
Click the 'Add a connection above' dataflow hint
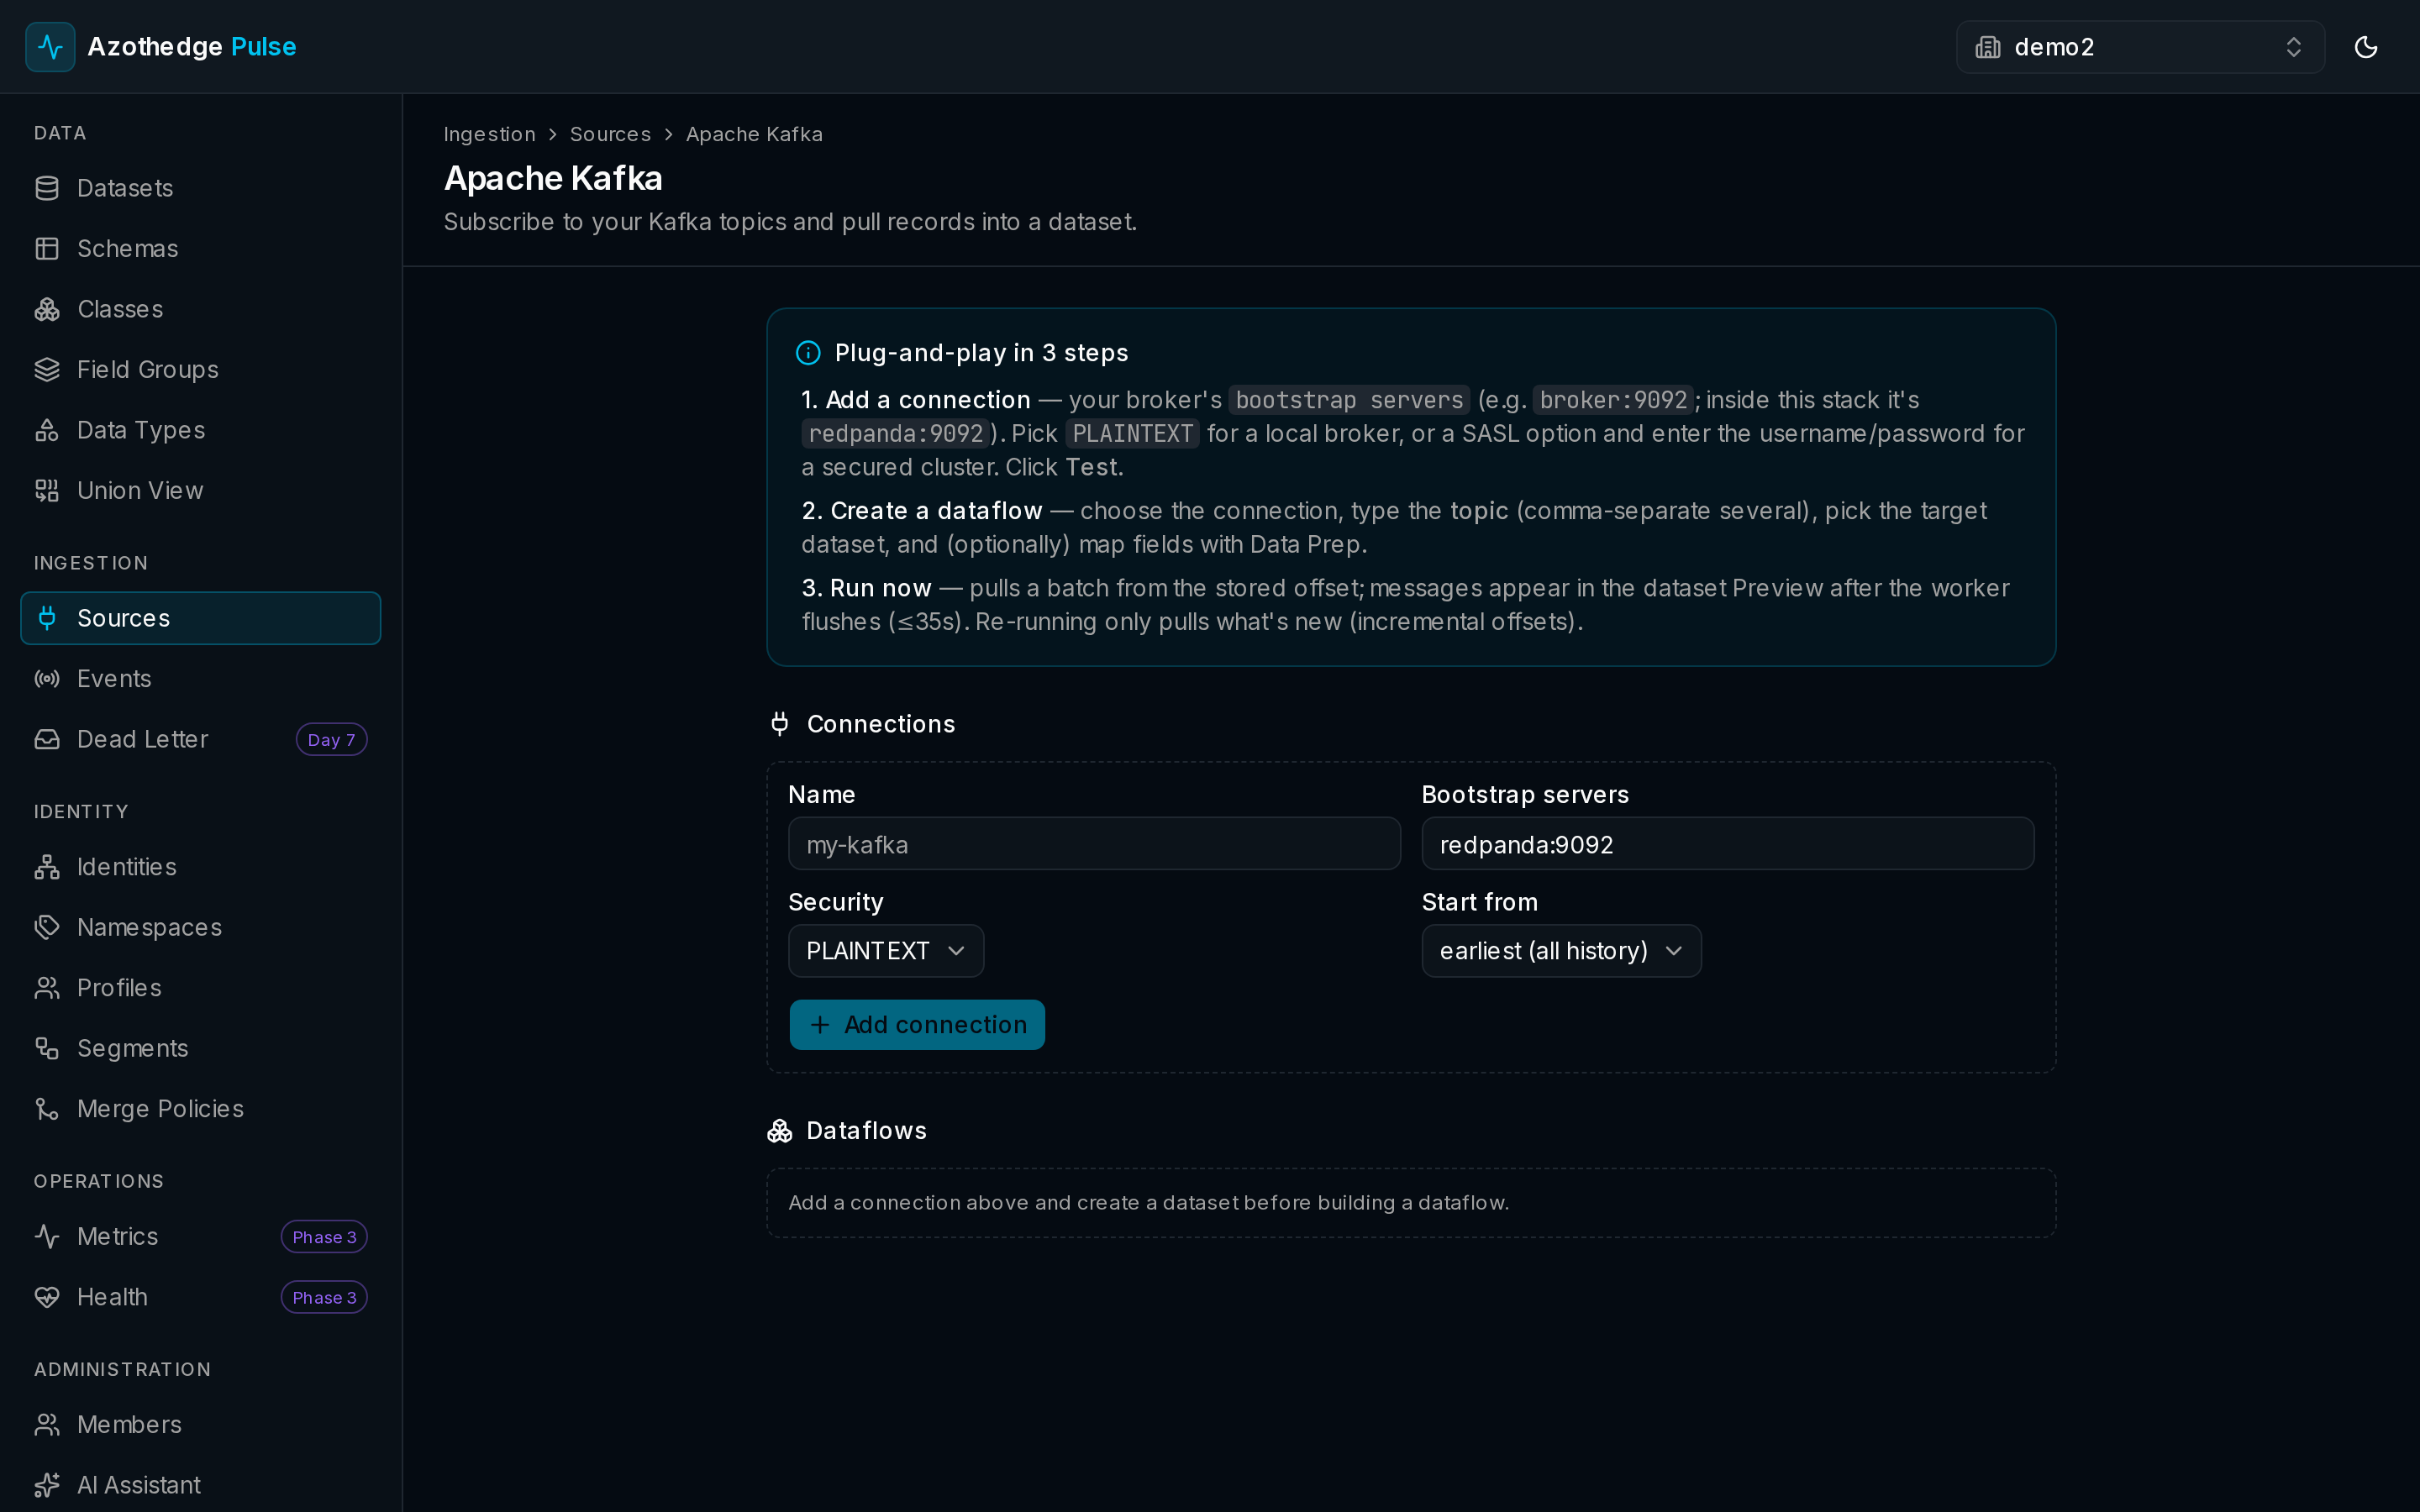pyautogui.click(x=1148, y=1203)
